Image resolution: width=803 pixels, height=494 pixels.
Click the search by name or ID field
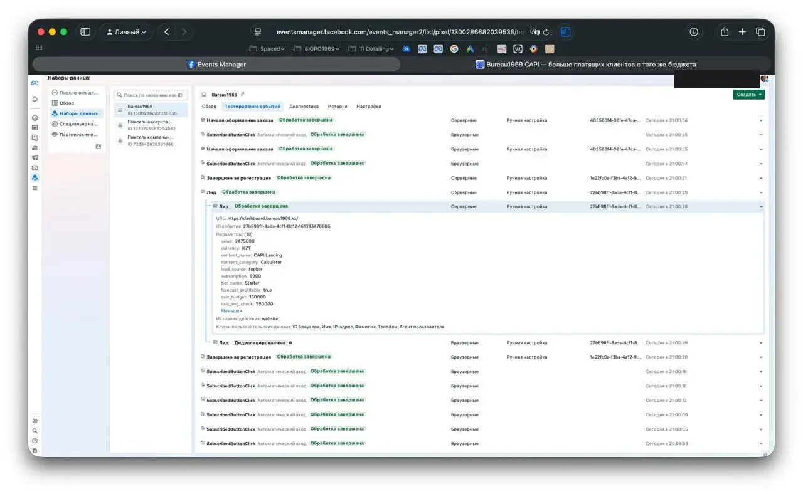151,95
